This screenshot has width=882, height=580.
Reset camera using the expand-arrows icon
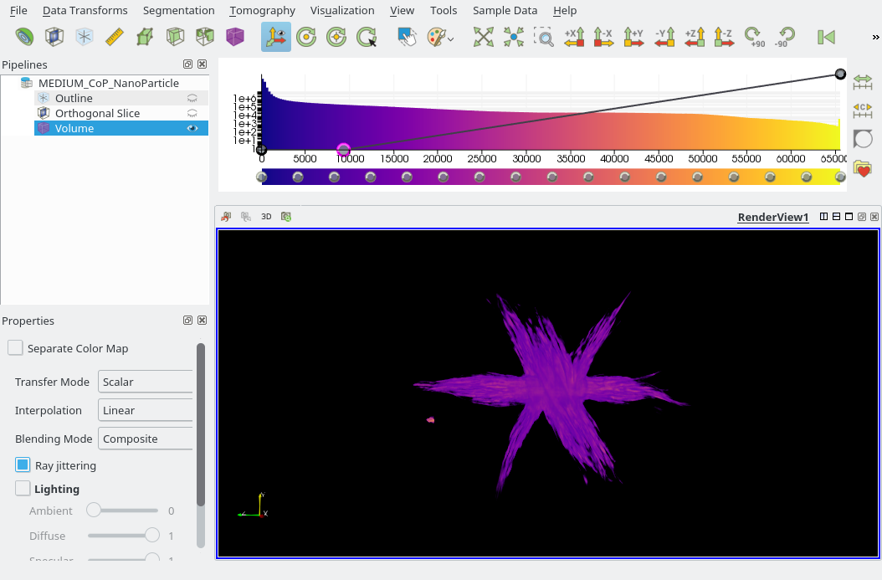coord(483,37)
